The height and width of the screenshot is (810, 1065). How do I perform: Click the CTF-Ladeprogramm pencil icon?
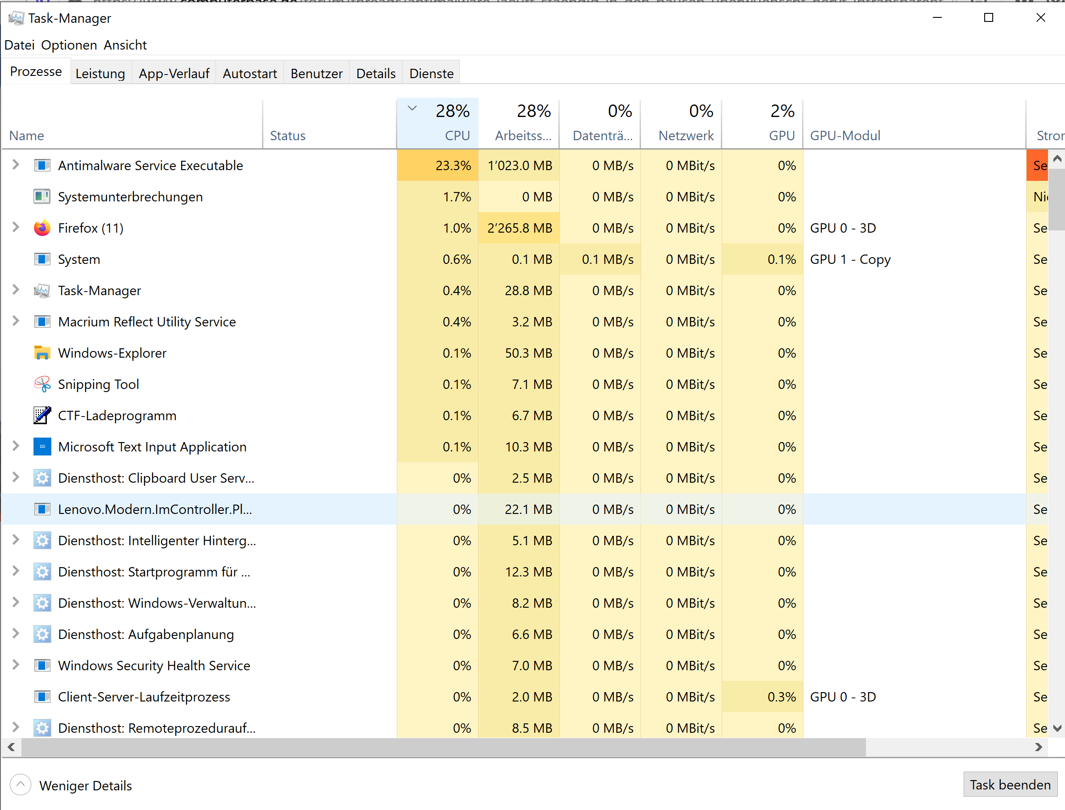click(x=42, y=415)
